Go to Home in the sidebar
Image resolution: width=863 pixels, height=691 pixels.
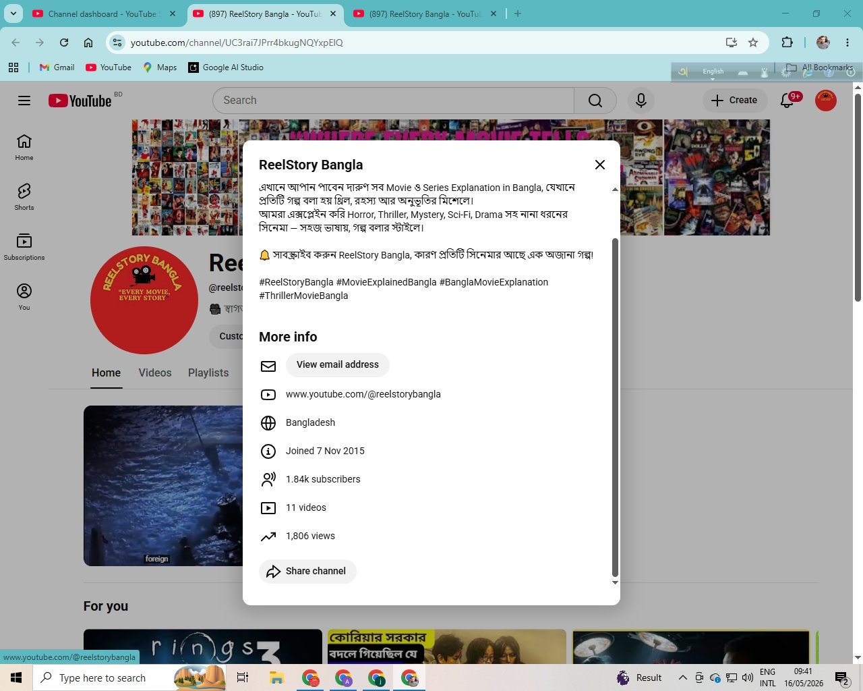click(x=24, y=147)
